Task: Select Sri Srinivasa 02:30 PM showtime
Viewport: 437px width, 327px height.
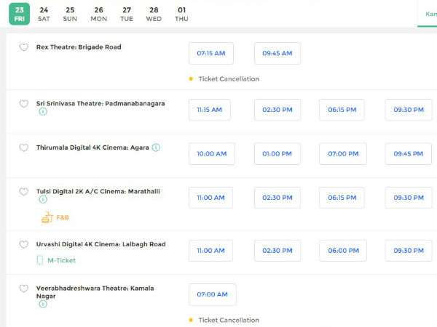Action: click(277, 110)
